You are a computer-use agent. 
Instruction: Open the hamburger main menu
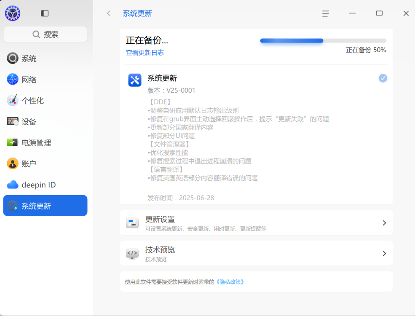click(325, 13)
